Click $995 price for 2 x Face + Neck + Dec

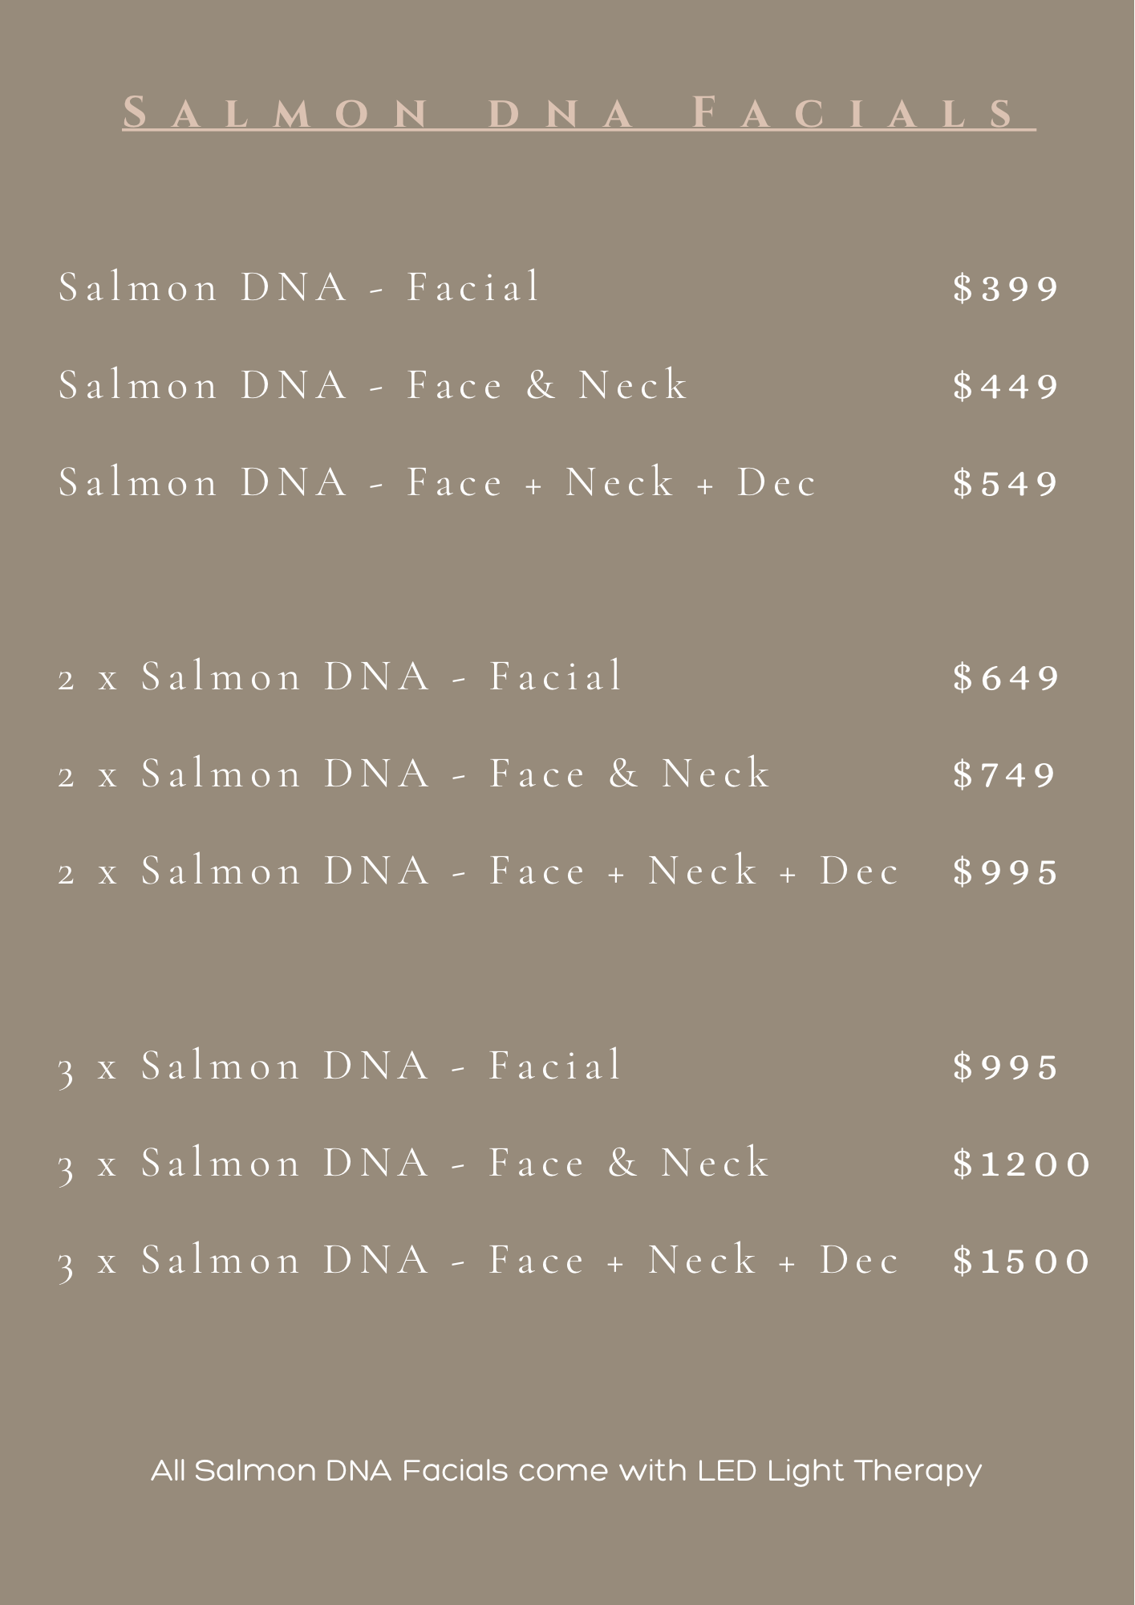coord(1006,873)
